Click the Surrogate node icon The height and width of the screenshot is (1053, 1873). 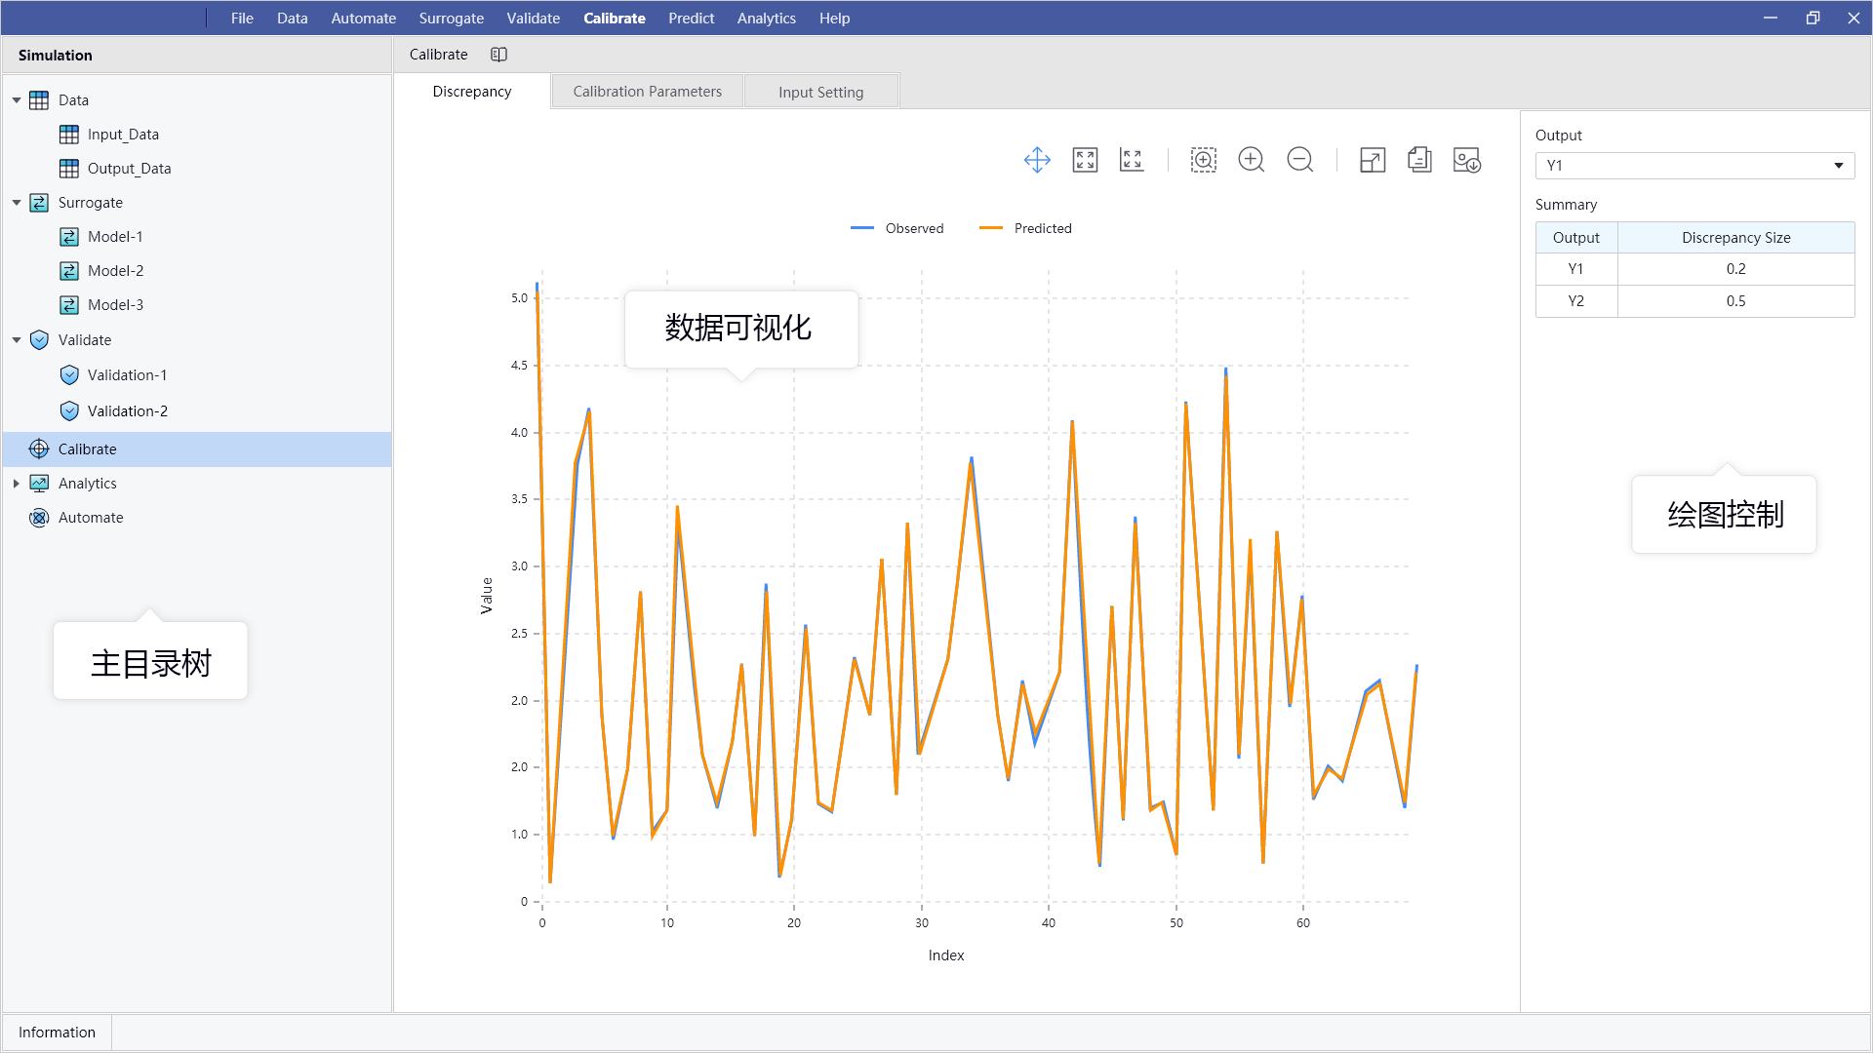39,203
